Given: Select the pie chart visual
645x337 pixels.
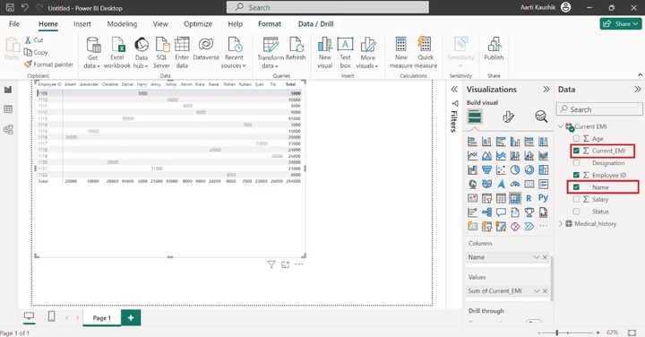Looking at the screenshot, I should click(x=515, y=170).
